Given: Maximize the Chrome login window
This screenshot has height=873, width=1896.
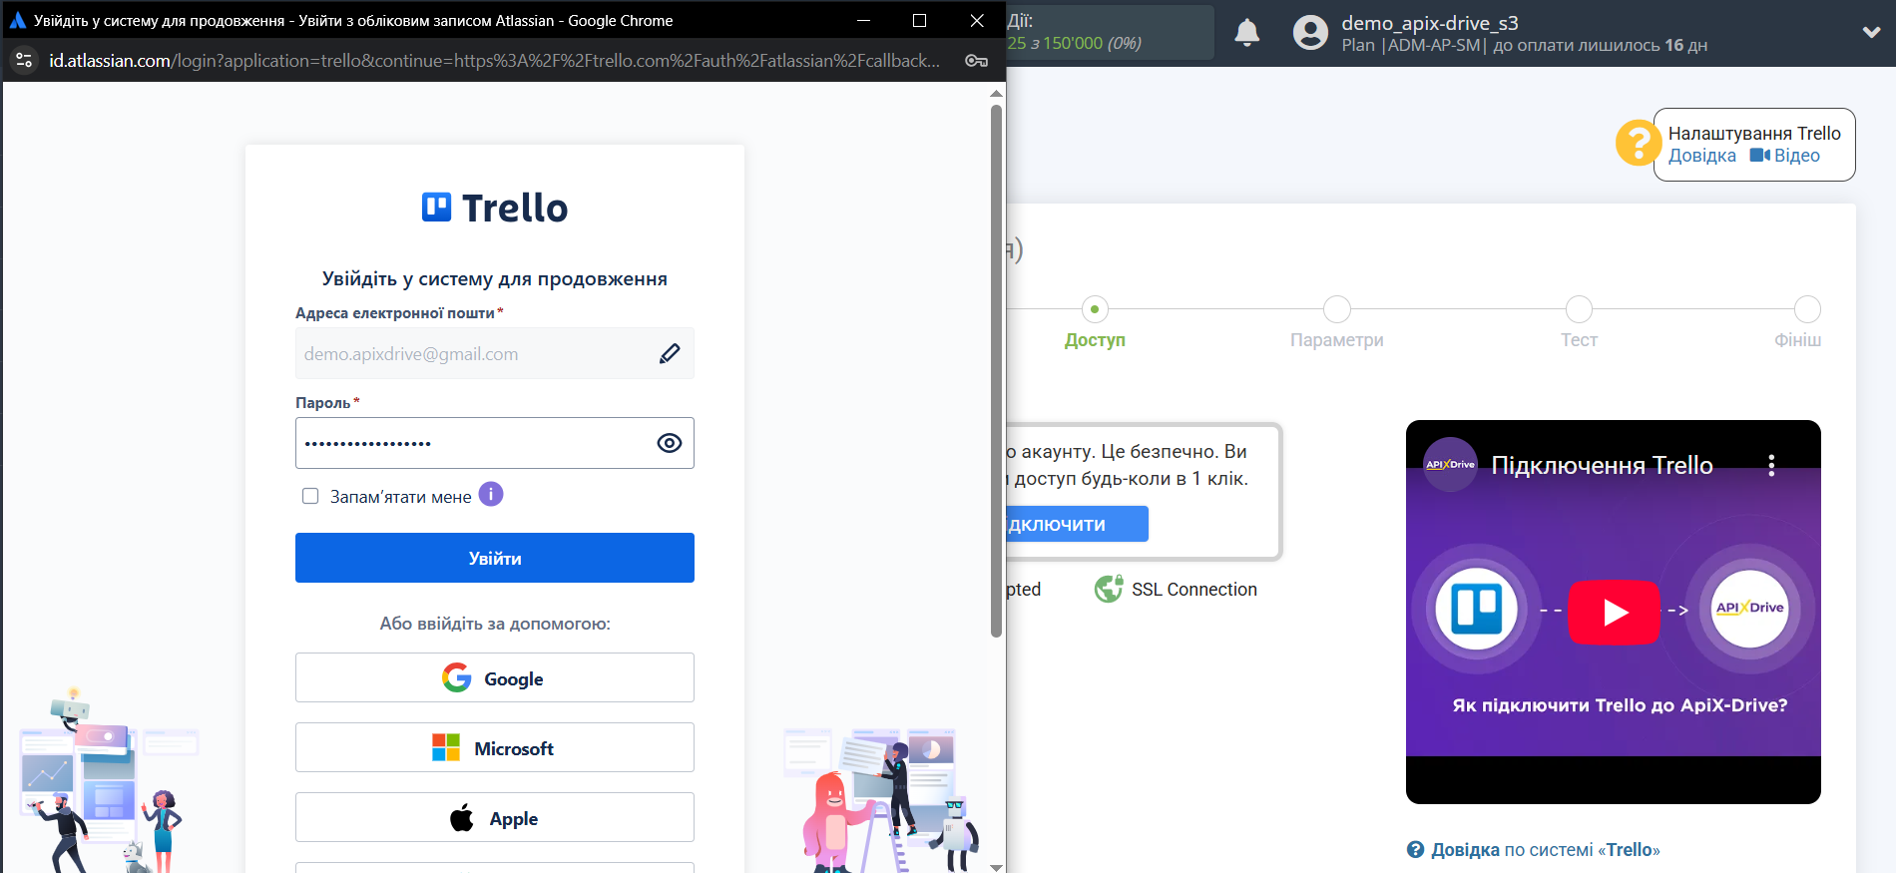Looking at the screenshot, I should [919, 20].
